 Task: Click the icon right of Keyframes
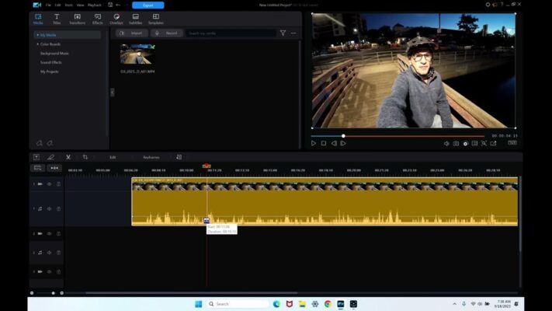(x=179, y=157)
